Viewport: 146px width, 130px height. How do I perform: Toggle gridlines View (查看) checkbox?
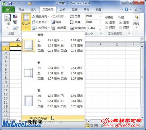coord(106,22)
